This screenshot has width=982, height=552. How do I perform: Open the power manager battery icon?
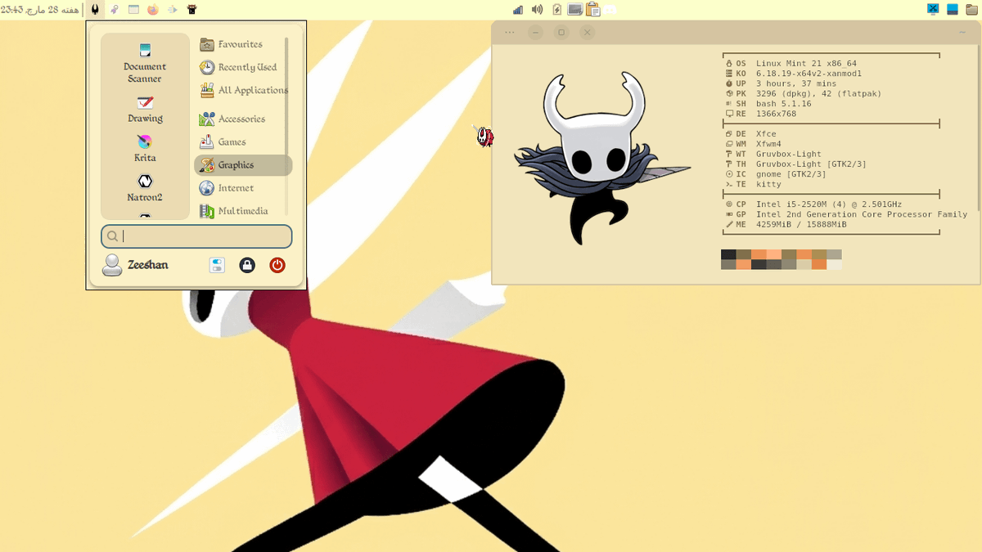[x=556, y=10]
